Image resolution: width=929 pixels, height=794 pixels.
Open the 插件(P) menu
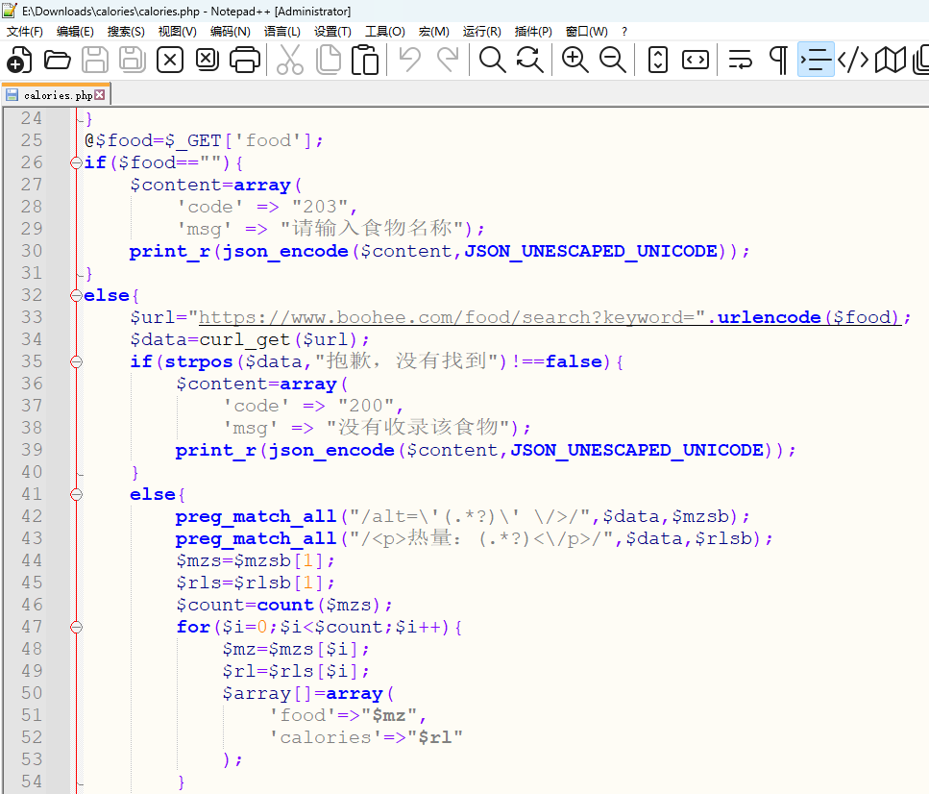click(533, 32)
